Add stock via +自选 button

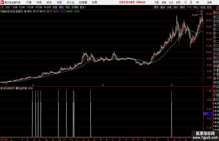coord(202,7)
